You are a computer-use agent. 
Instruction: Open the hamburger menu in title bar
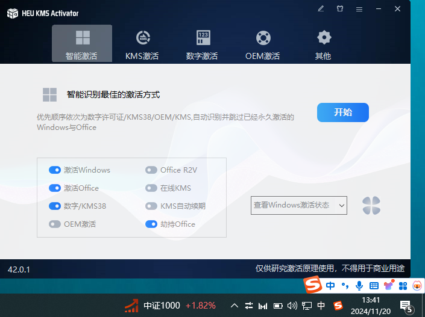click(359, 10)
